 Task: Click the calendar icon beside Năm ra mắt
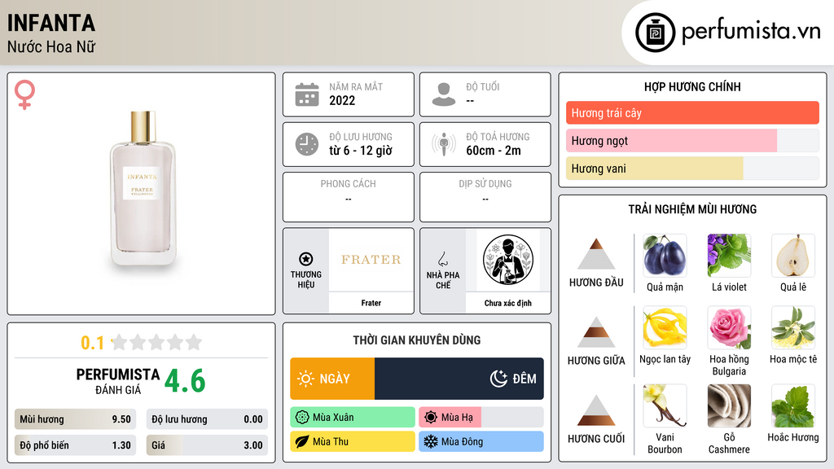click(x=307, y=94)
